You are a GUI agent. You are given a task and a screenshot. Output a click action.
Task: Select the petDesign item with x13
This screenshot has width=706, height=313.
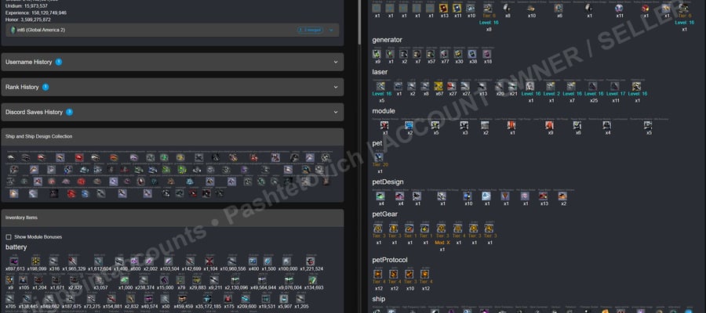click(544, 196)
